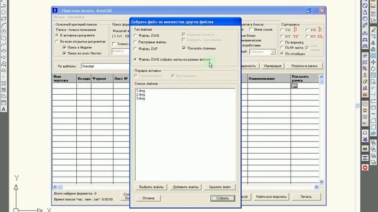The height and width of the screenshot is (212, 378).
Task: Select the Scale tool
Action: point(373,75)
